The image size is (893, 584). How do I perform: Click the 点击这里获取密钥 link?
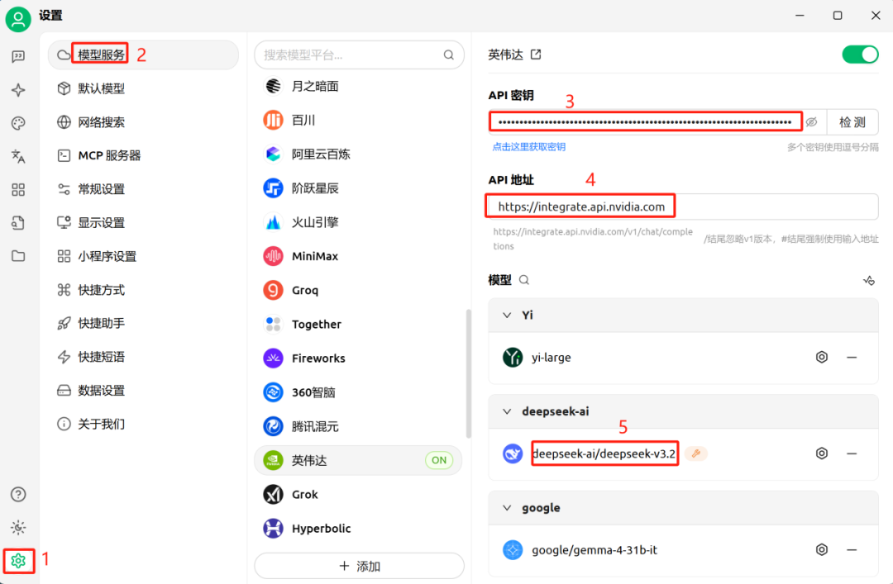point(528,147)
